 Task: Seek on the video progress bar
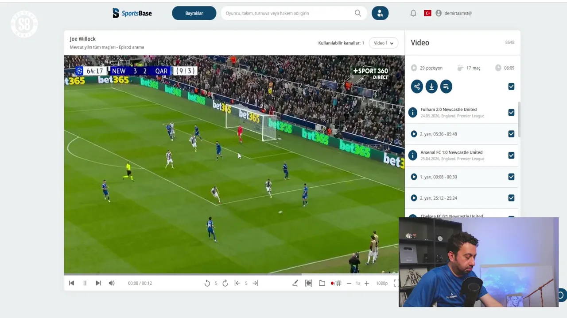click(x=234, y=274)
